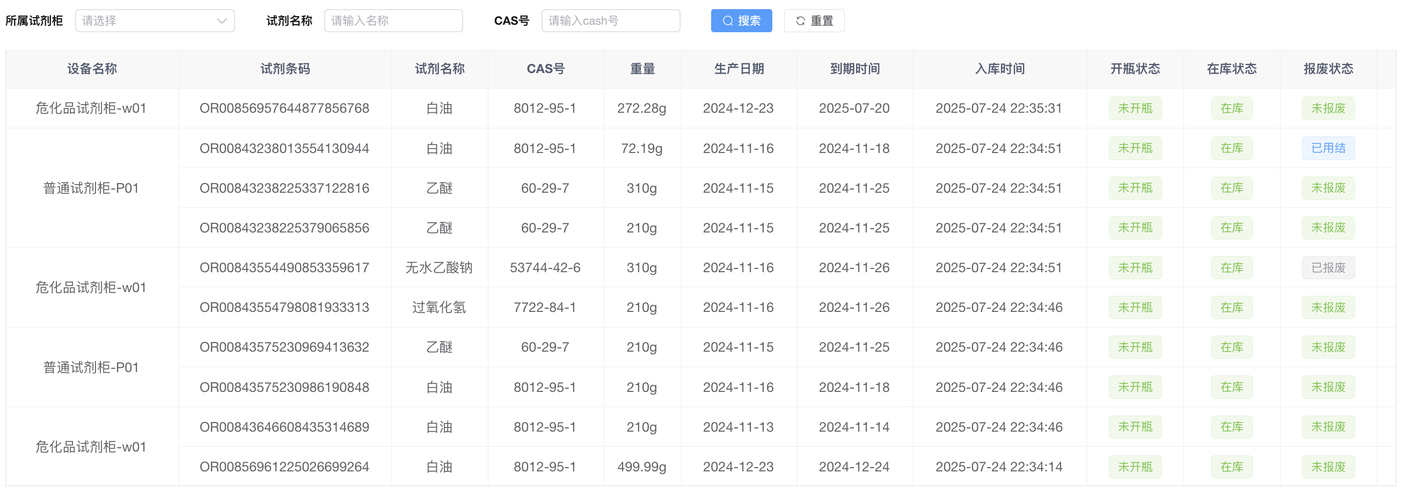The image size is (1404, 495).
Task: Click the 无水乙酸钠 reagent name
Action: (440, 268)
